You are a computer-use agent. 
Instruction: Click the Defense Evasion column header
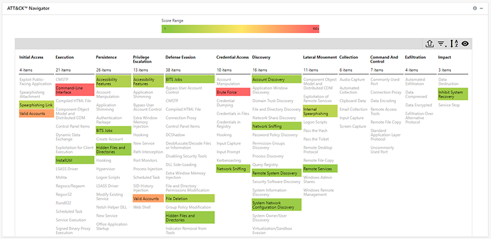tap(180, 57)
